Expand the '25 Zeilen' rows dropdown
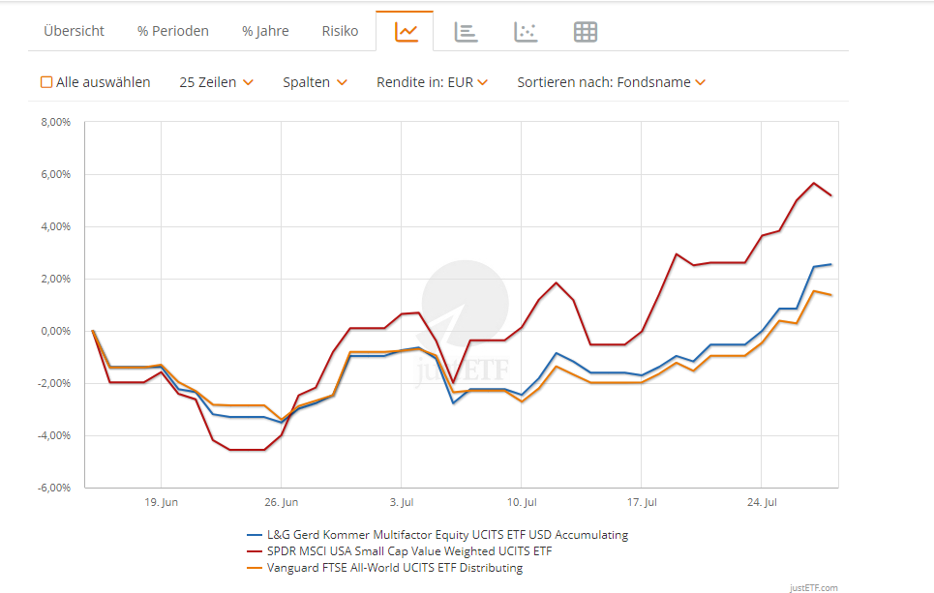 tap(216, 82)
